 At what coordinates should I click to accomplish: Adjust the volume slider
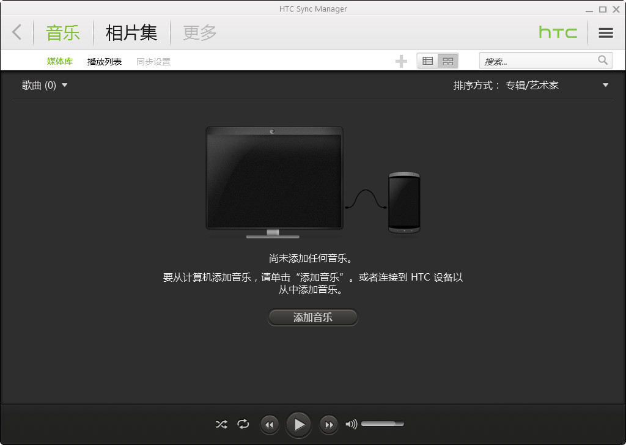(x=383, y=424)
